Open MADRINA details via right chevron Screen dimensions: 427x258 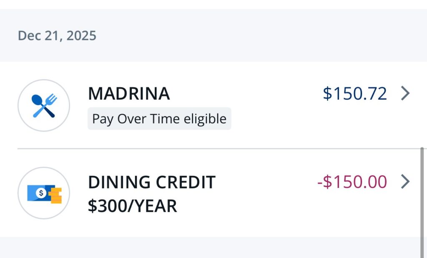[405, 94]
